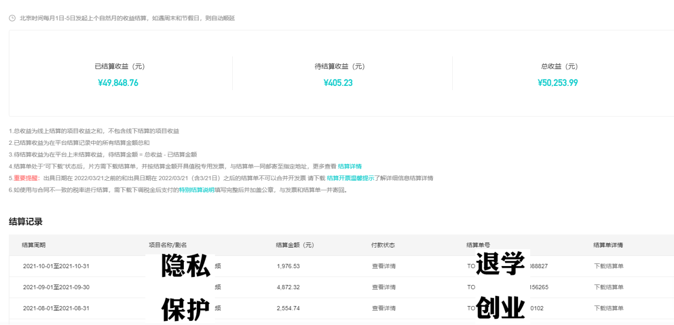This screenshot has height=325, width=674.
Task: Click 下载结算单 on the August 2021 row
Action: point(609,308)
